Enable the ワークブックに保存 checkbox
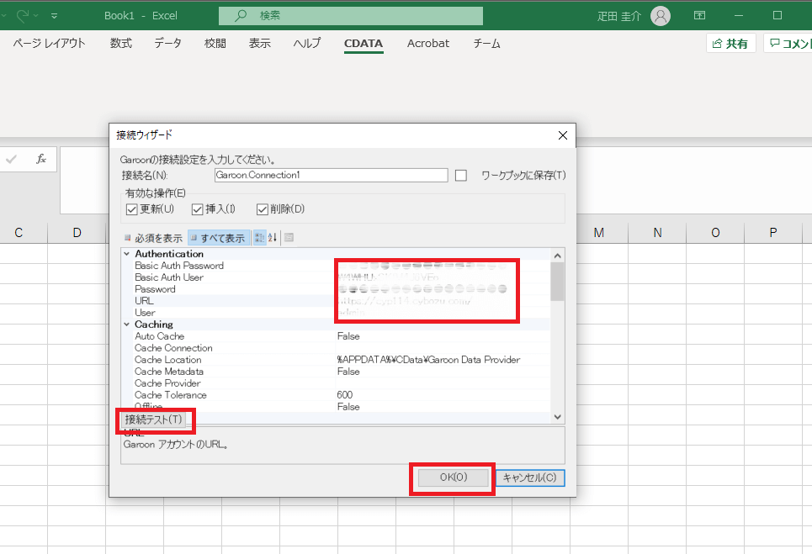Screen dimensions: 812x554 (x=460, y=175)
